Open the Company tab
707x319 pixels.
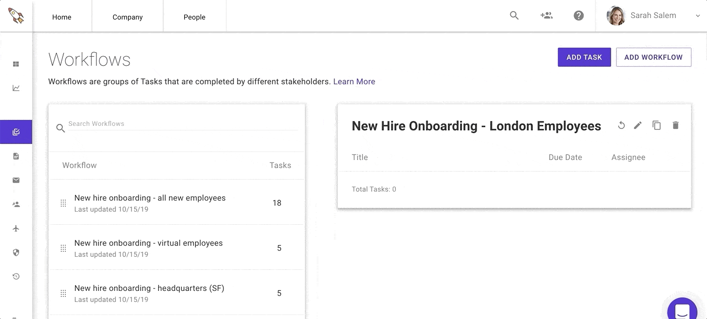(128, 17)
